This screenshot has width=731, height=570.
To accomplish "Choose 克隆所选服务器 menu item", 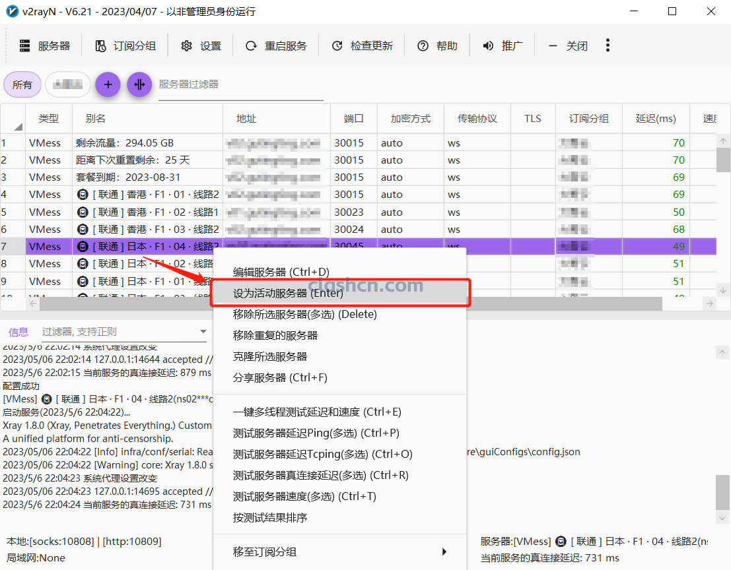I will [339, 357].
